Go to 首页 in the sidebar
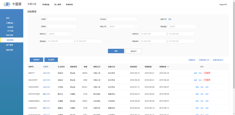This screenshot has width=235, height=115. pos(8,18)
